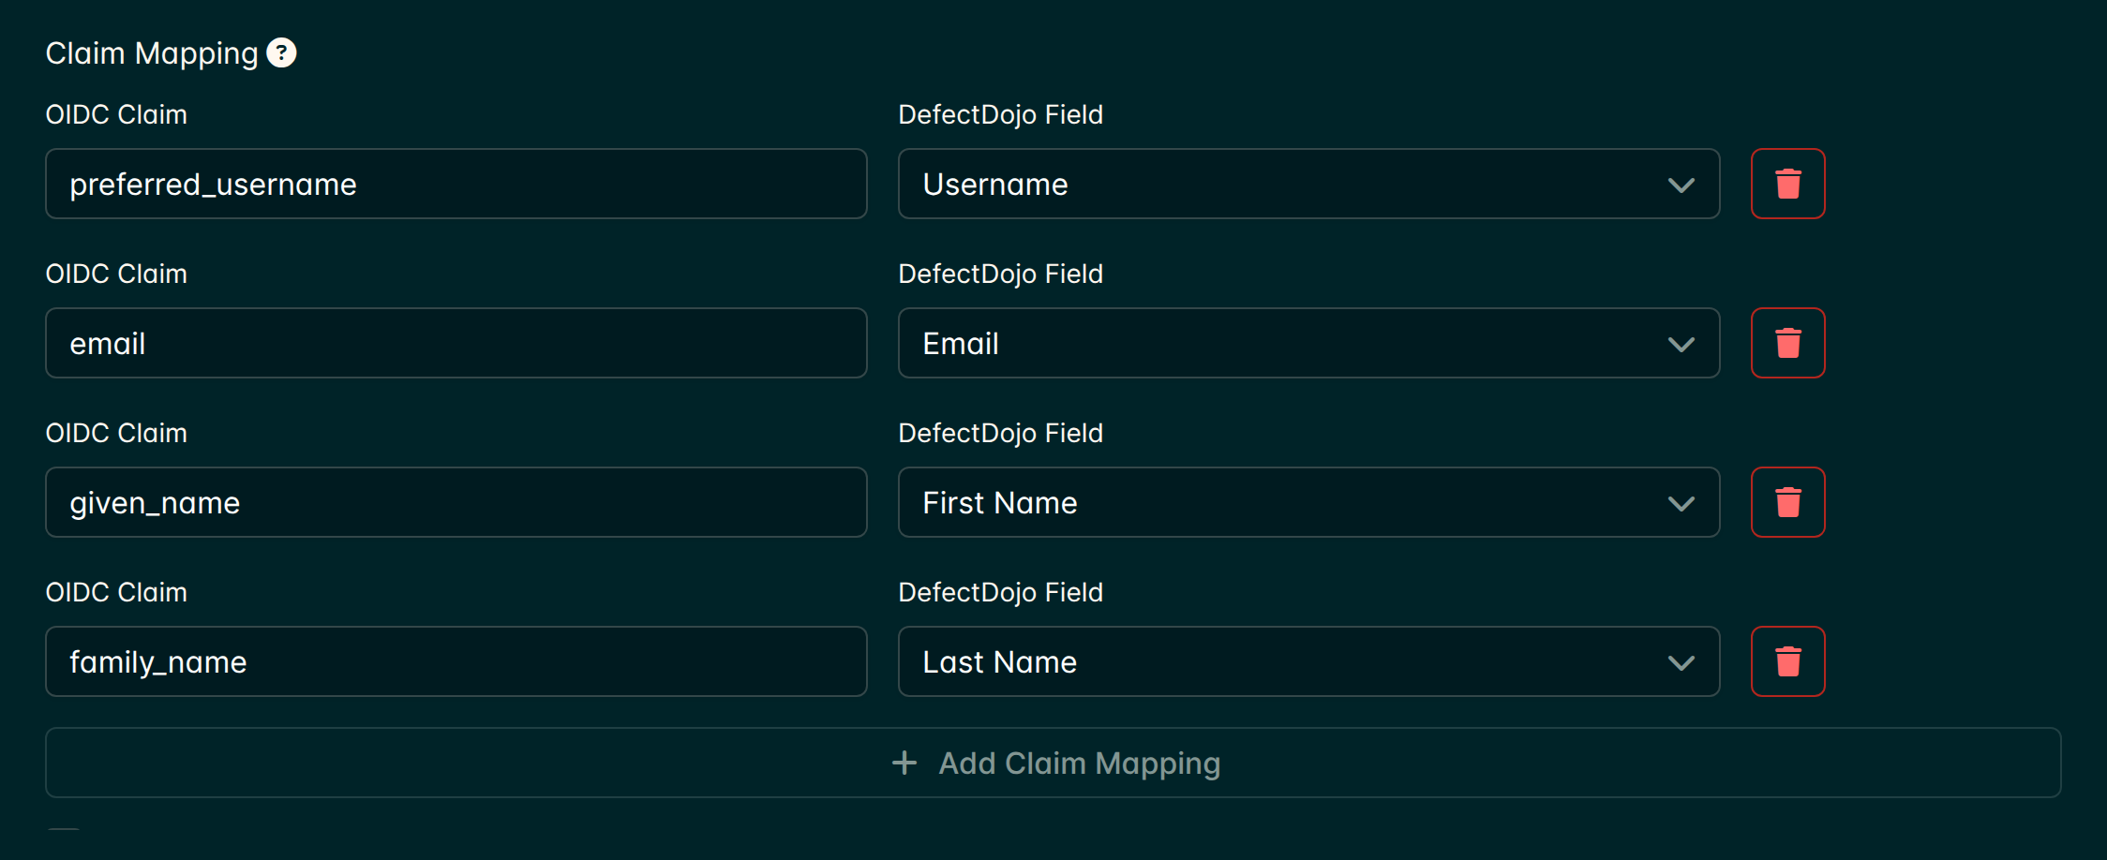This screenshot has height=860, width=2107.
Task: Expand the Last Name field dropdown
Action: (1308, 661)
